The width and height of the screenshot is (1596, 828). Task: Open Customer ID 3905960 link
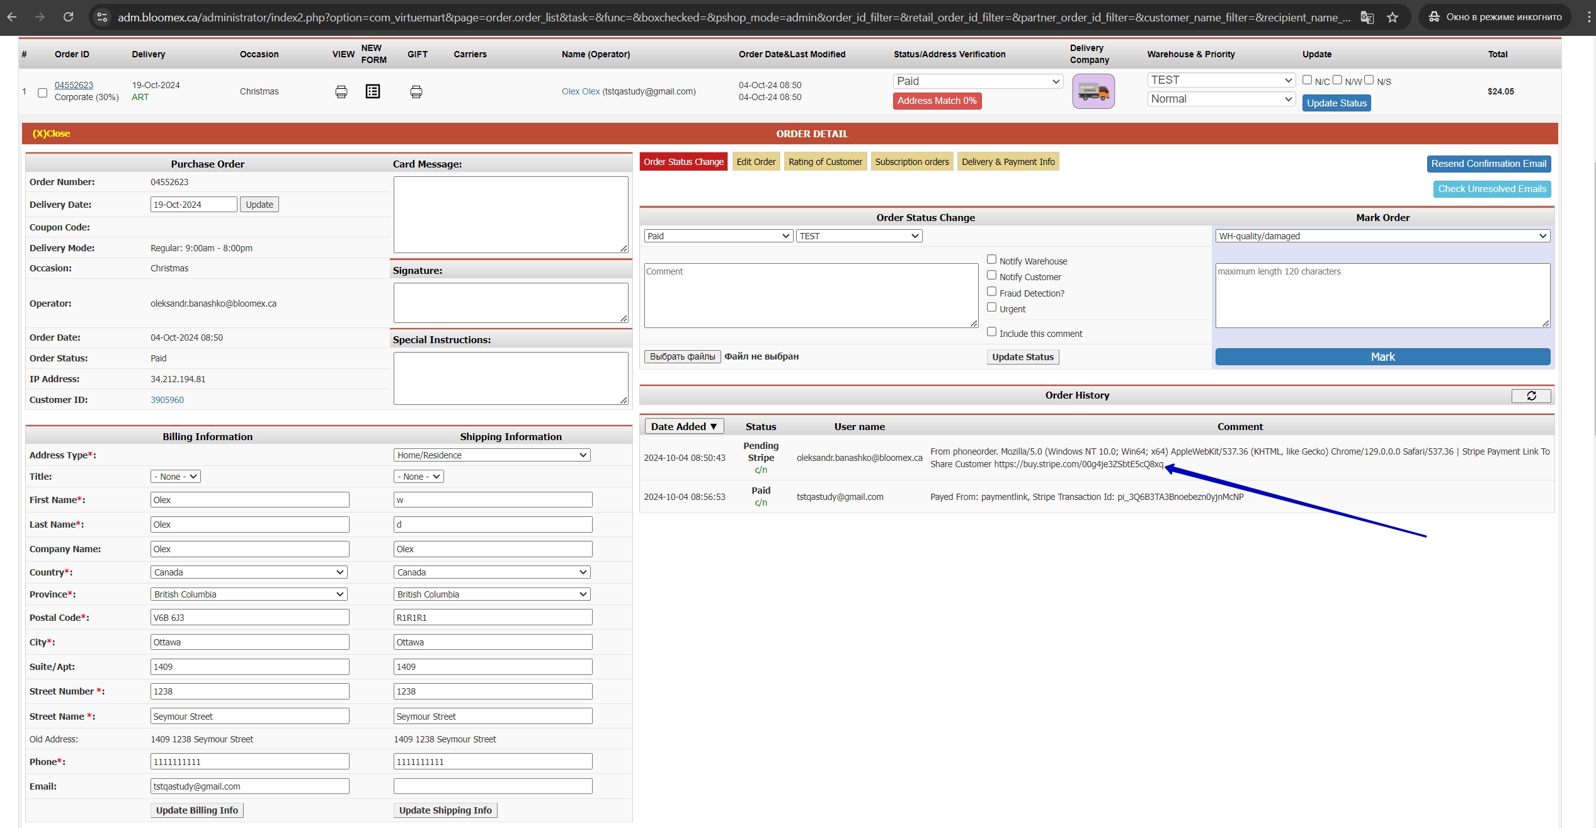coord(167,400)
